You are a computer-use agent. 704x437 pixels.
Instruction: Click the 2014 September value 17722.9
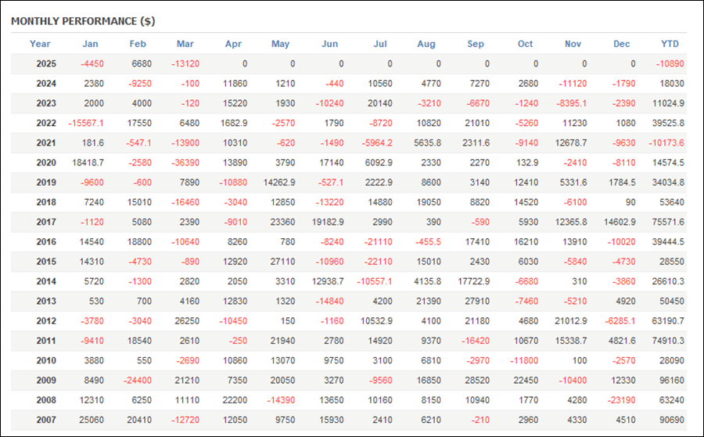474,281
